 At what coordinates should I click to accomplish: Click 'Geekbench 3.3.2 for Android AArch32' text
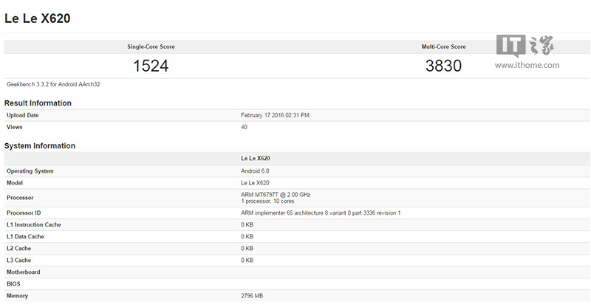tap(53, 84)
